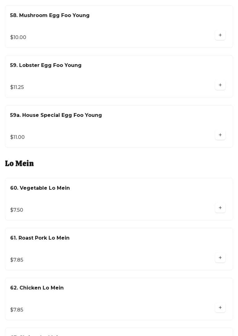The width and height of the screenshot is (238, 336).
Task: Open 60. Vegetable Lo Mein item name
Action: coord(40,188)
